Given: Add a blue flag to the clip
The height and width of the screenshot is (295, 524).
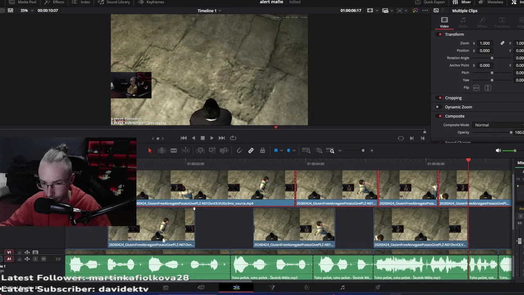Looking at the screenshot, I should [x=276, y=151].
